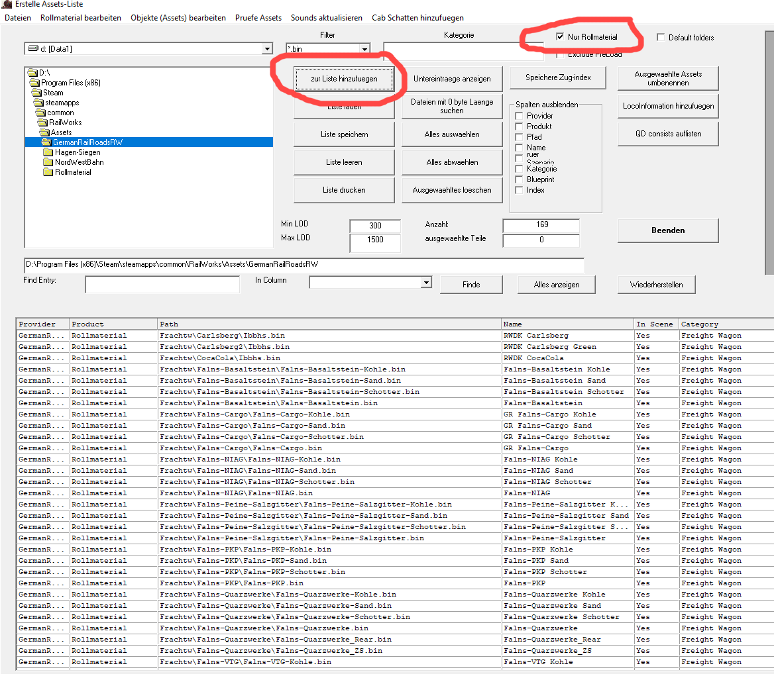Click the zur Liste hinzufuegen button
This screenshot has width=774, height=676.
pos(344,79)
